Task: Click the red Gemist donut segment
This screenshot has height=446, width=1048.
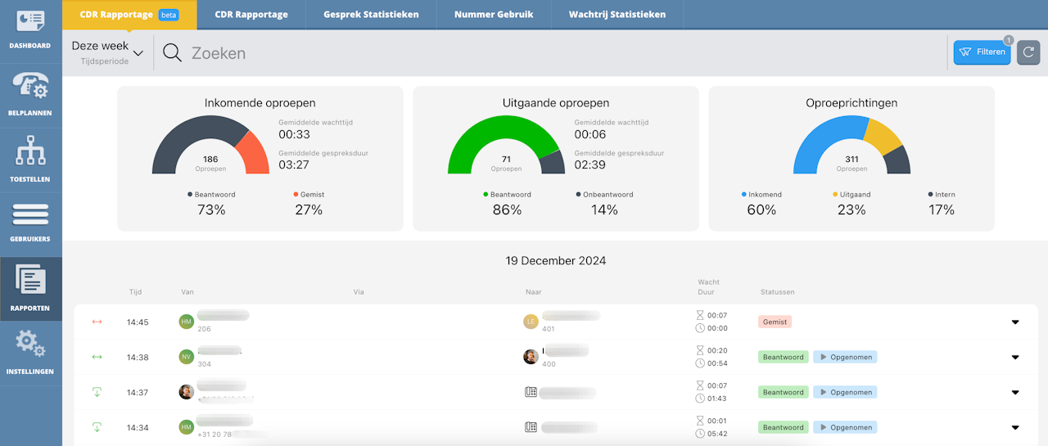Action: 253,155
